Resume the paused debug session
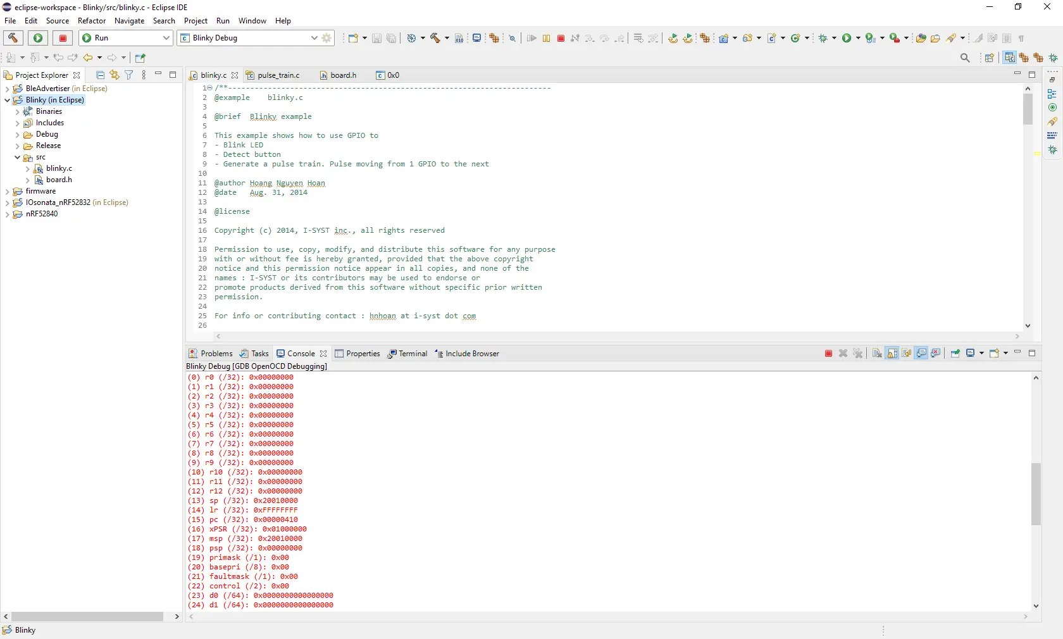 coord(532,38)
